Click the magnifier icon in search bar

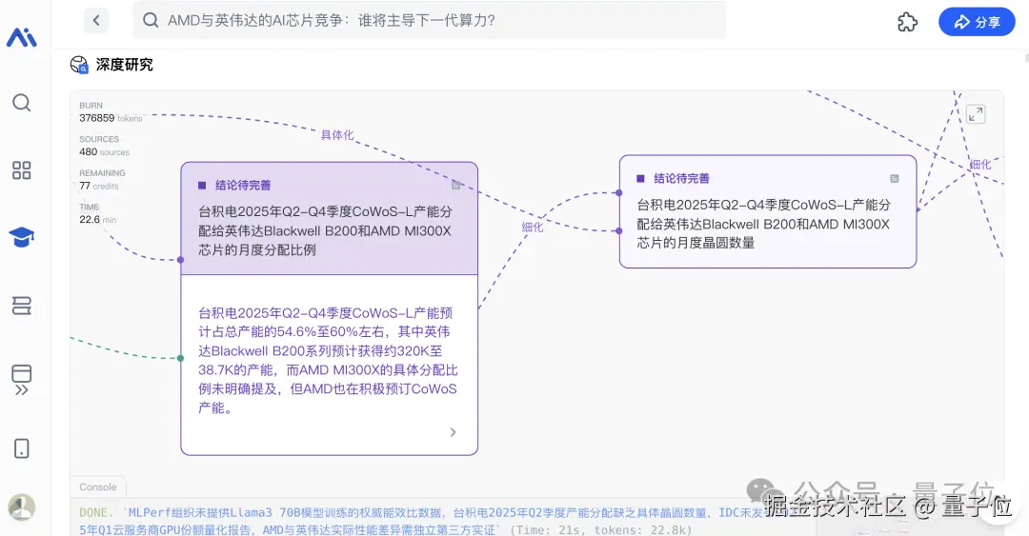point(151,20)
